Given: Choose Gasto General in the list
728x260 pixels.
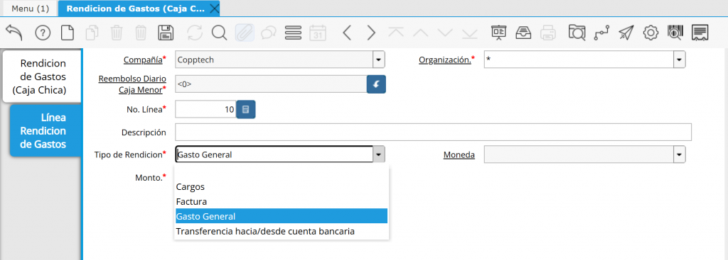Looking at the screenshot, I should [282, 216].
